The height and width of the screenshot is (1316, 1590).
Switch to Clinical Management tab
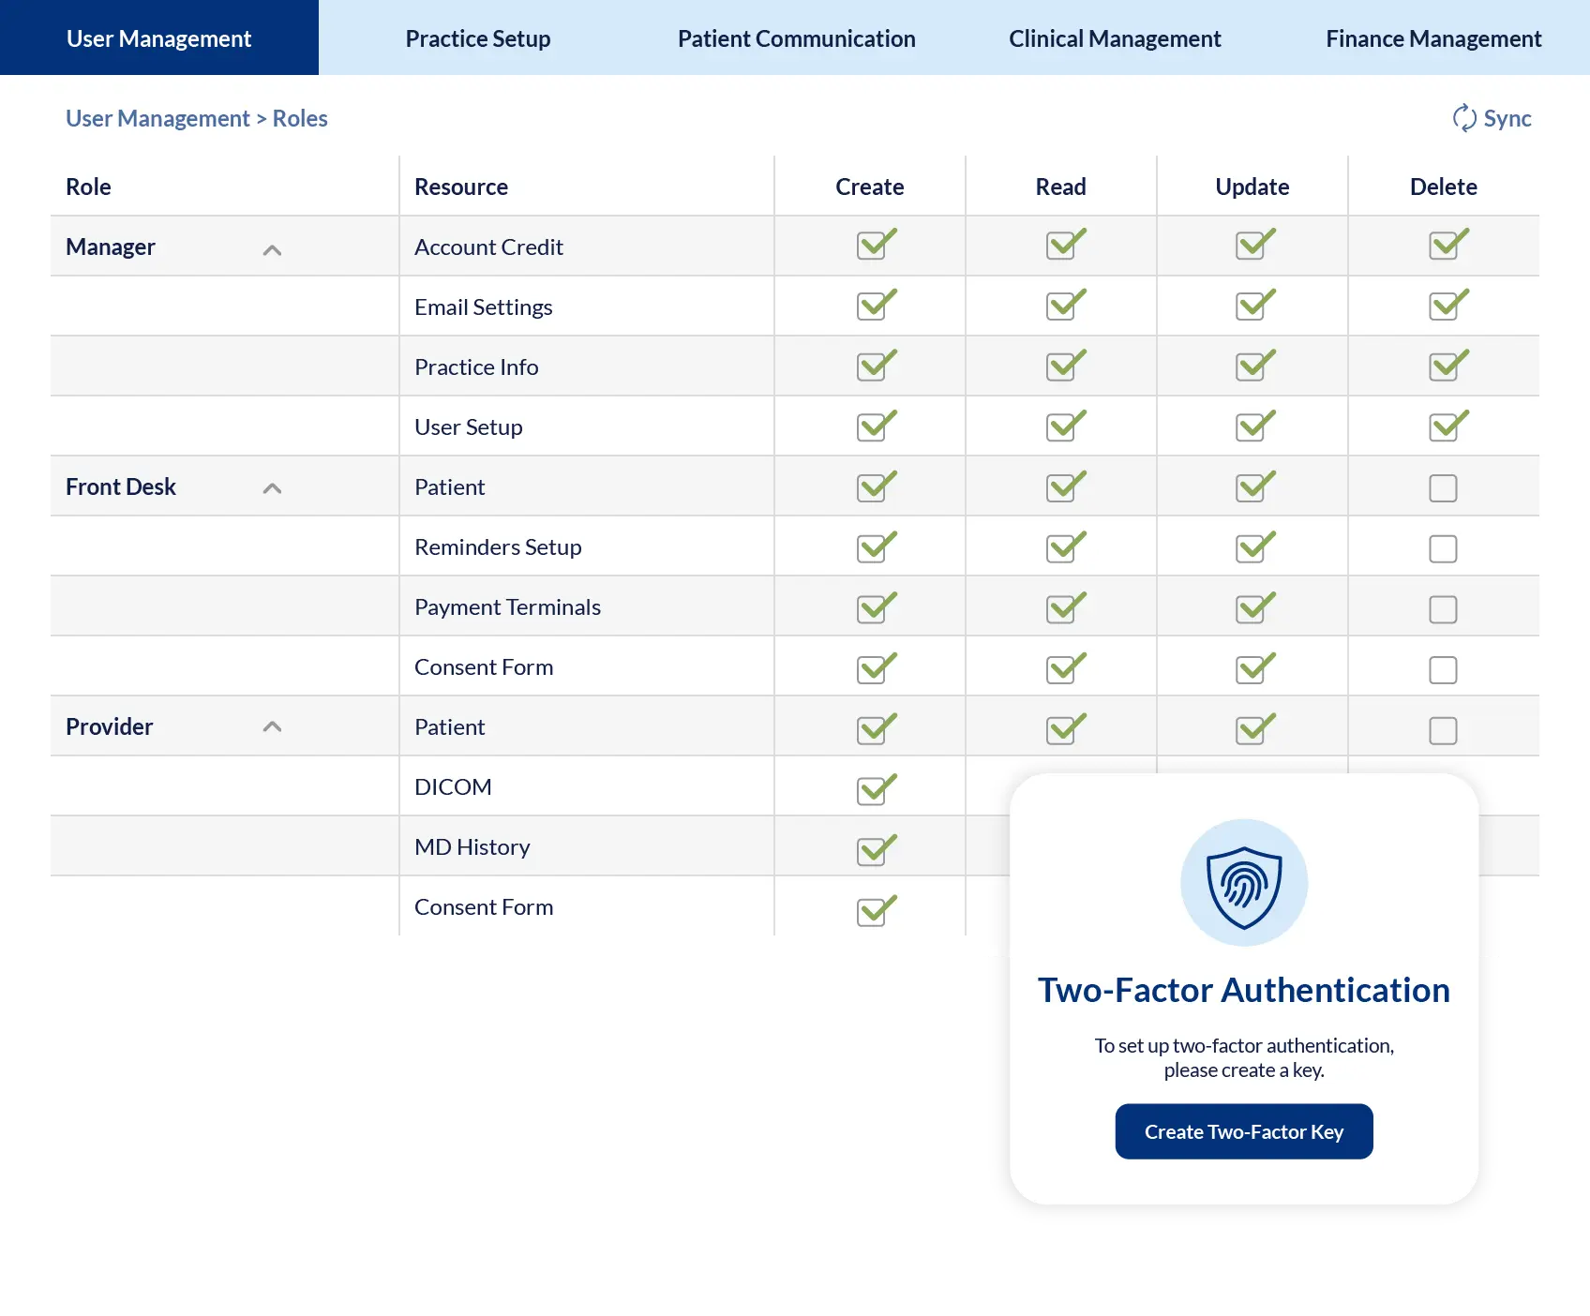[x=1115, y=37]
